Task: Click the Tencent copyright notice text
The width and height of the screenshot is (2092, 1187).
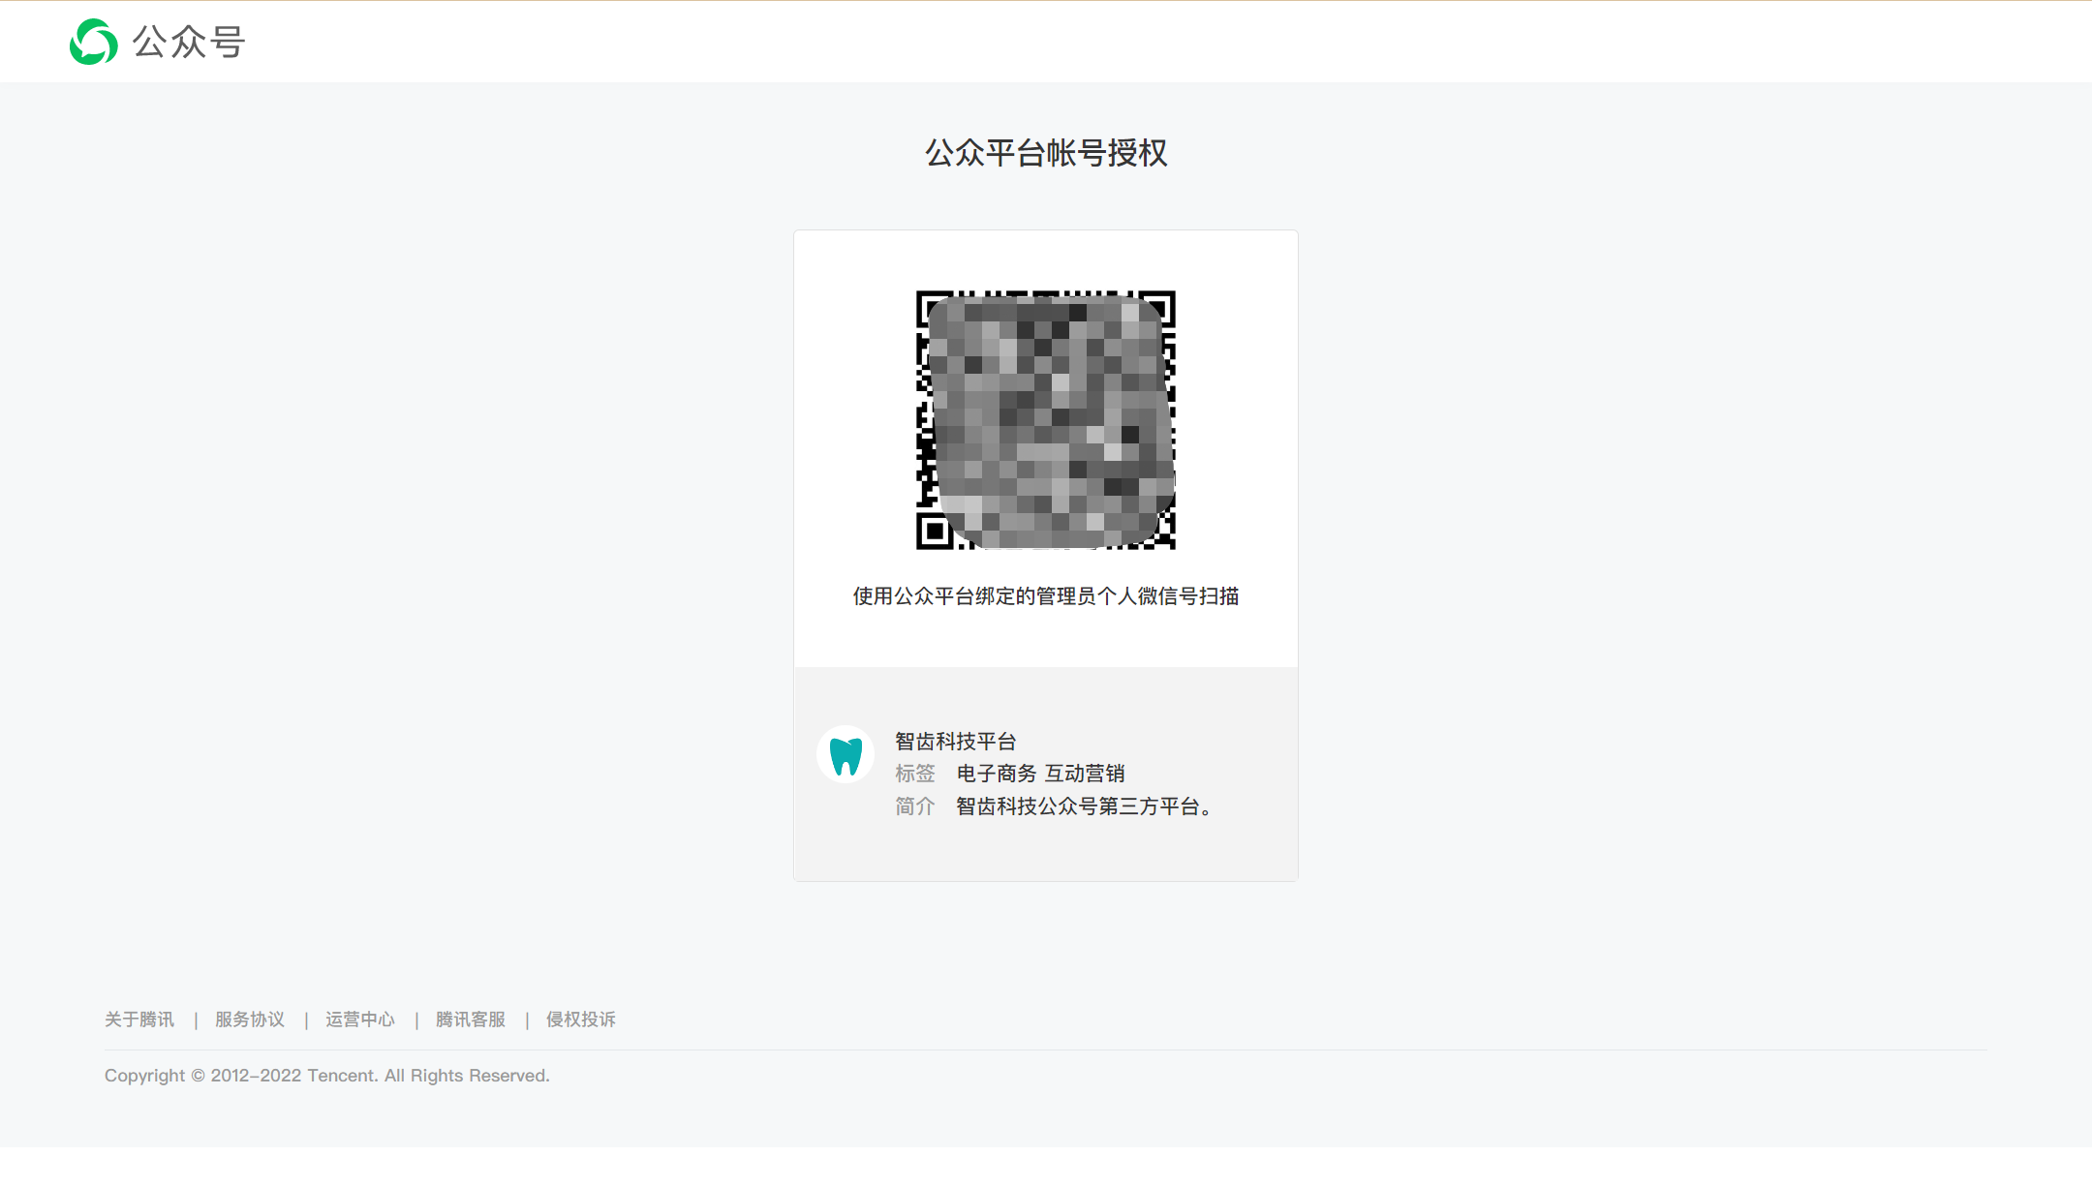Action: 327,1076
